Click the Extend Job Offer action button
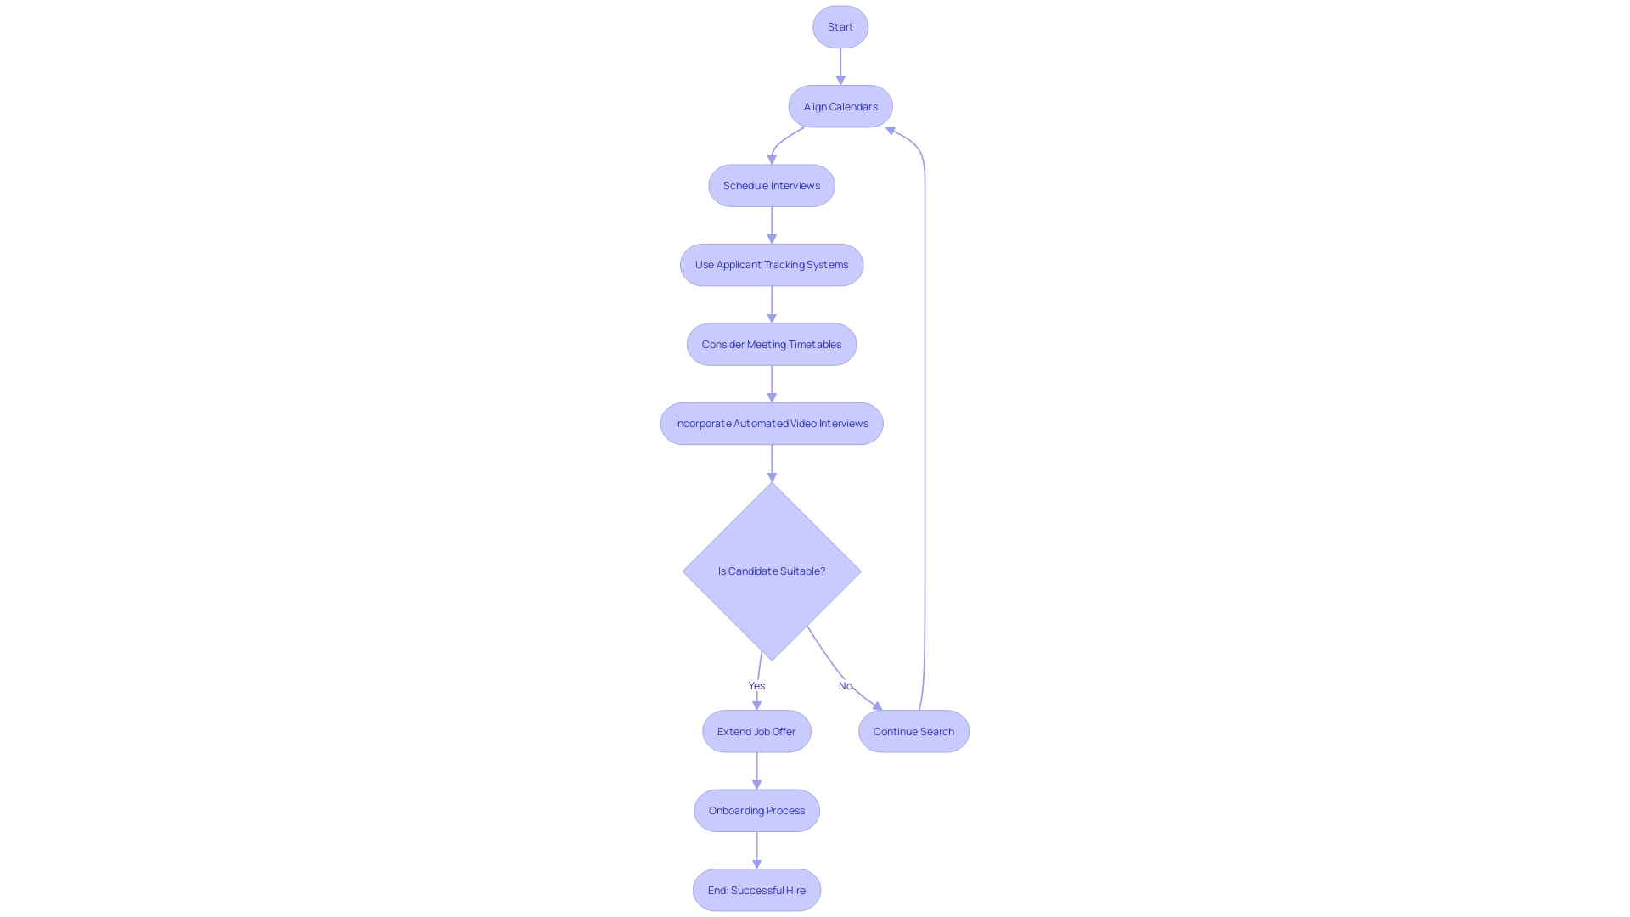The image size is (1630, 917). 756,730
